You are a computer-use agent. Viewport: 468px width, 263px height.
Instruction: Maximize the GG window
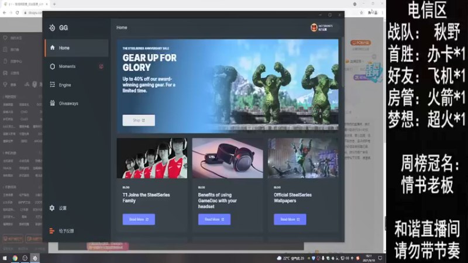(x=330, y=15)
